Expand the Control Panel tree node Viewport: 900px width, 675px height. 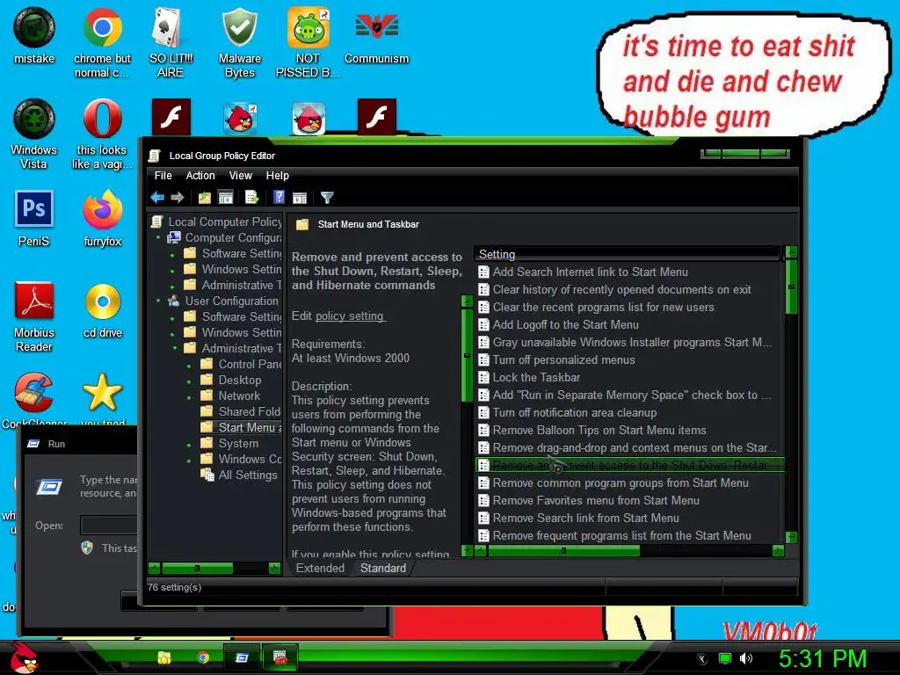tap(189, 365)
